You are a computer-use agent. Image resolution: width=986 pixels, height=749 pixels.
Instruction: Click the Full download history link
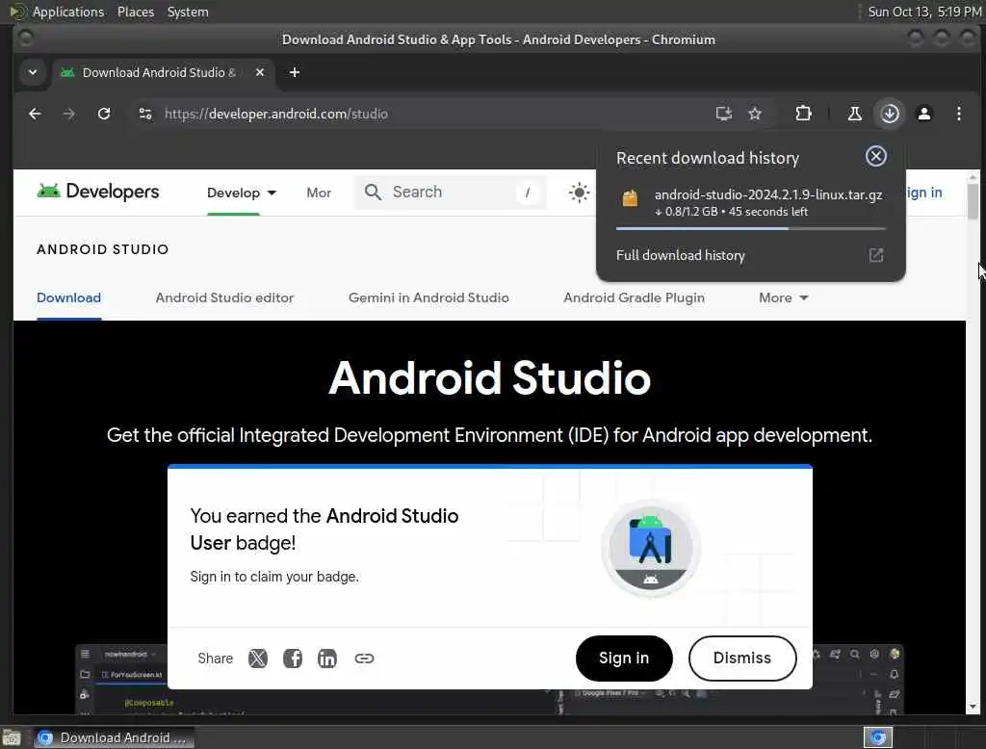[x=681, y=255]
